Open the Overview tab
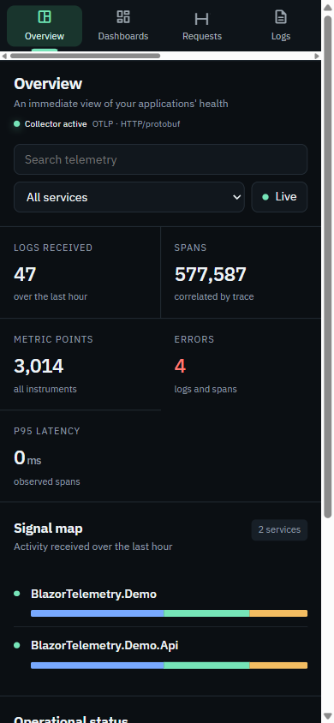Screen dimensions: 334x723 (x=45, y=26)
